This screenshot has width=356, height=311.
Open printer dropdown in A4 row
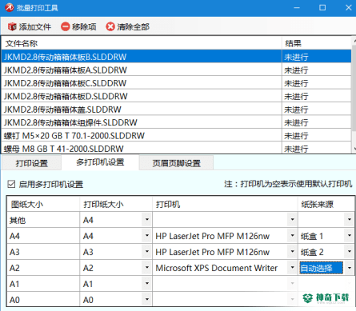pos(292,236)
